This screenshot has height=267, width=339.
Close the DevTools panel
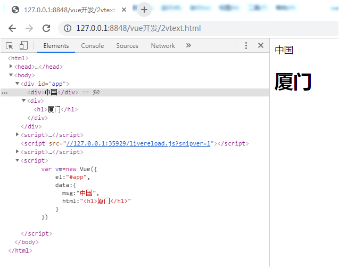click(x=261, y=45)
